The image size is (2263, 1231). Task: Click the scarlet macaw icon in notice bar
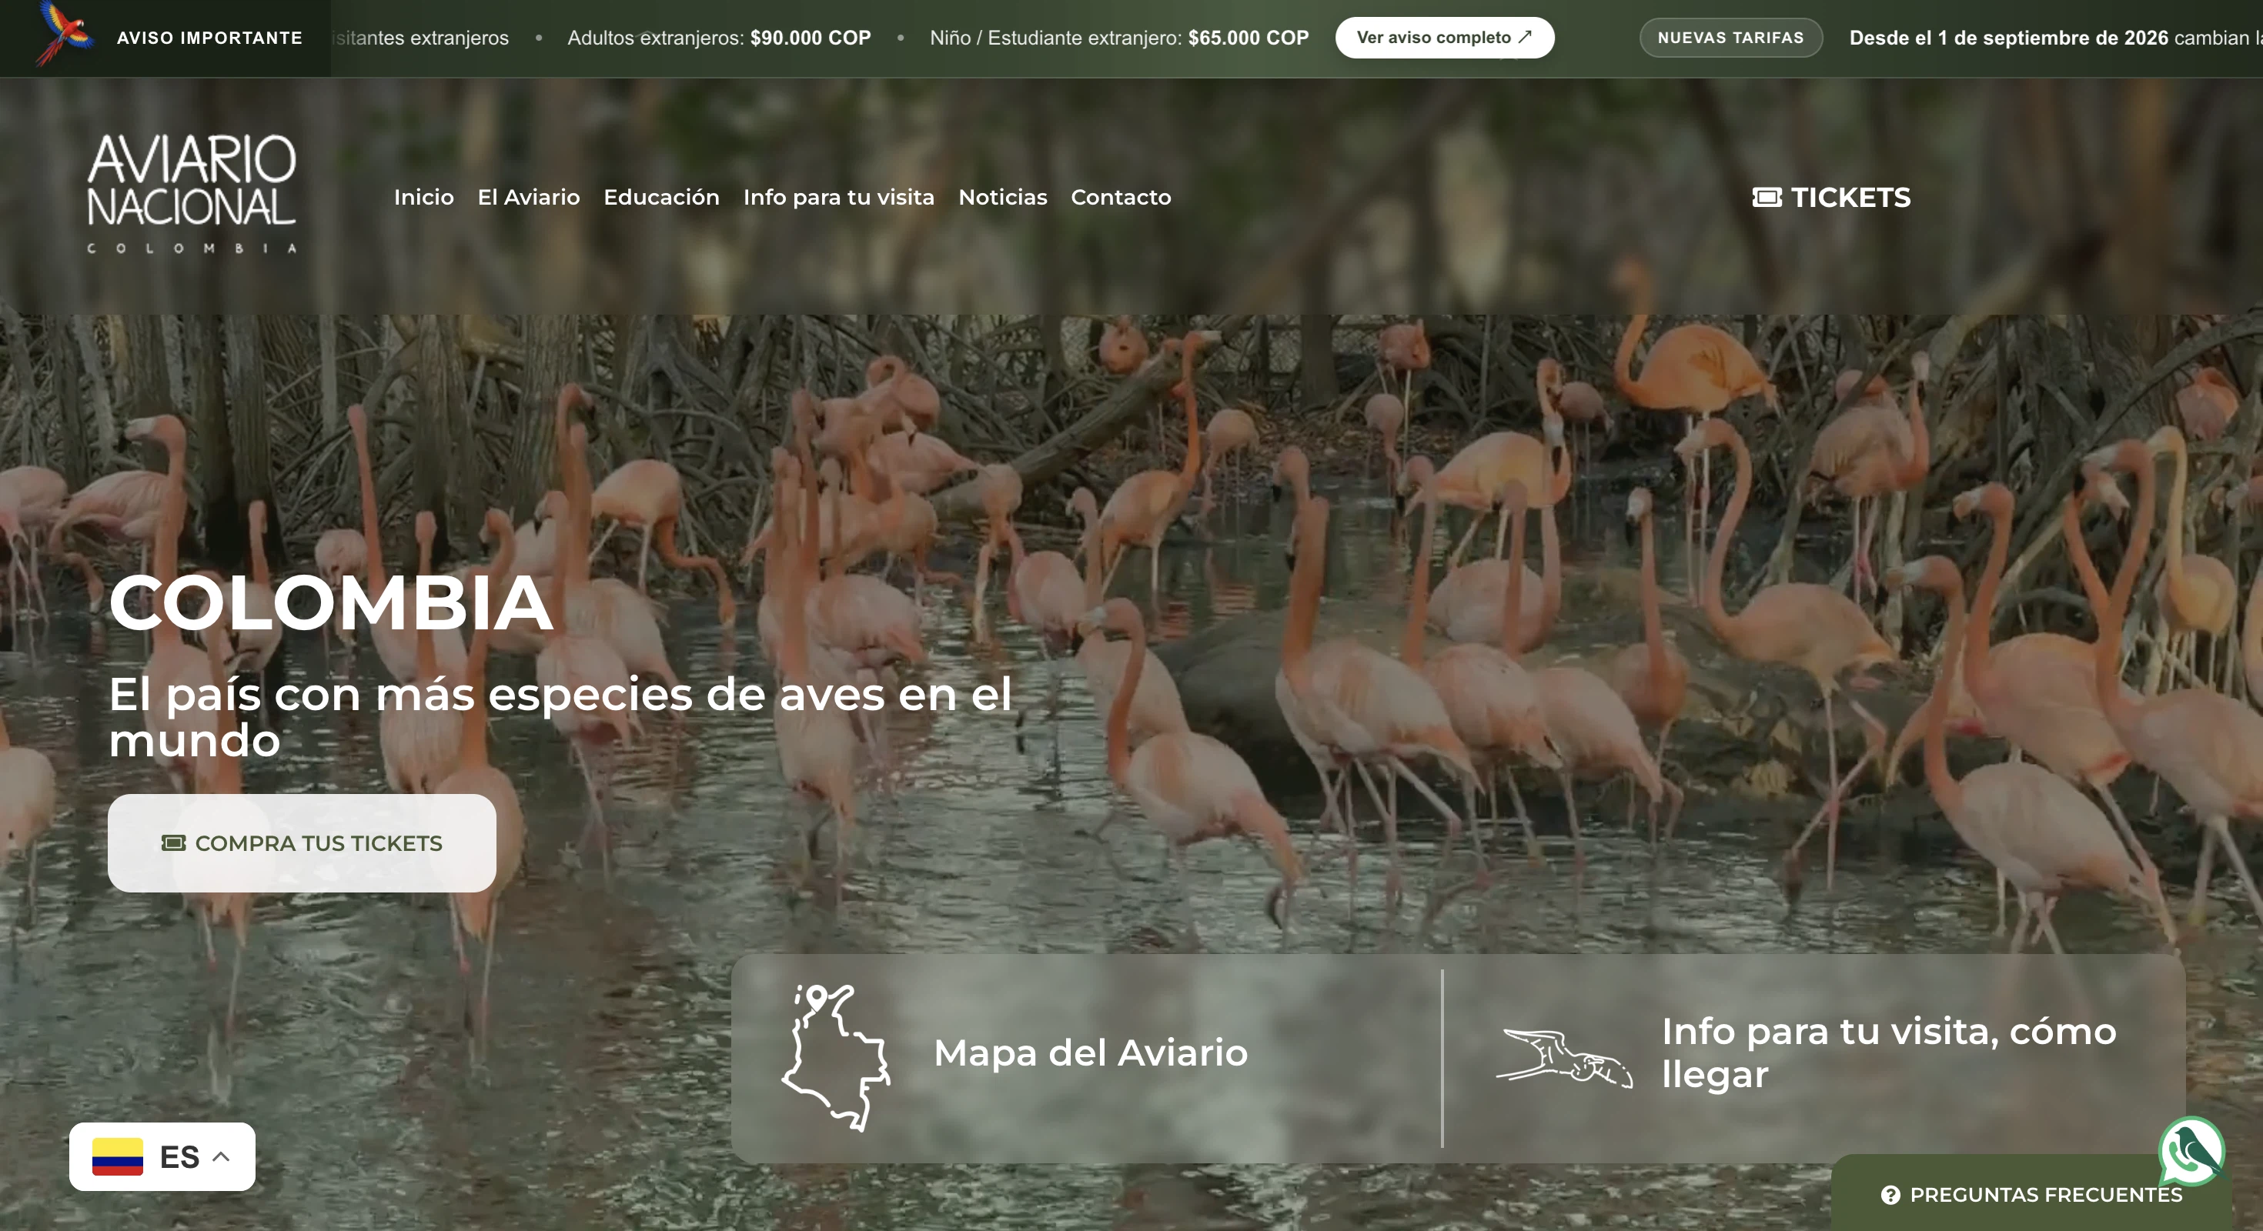click(64, 33)
